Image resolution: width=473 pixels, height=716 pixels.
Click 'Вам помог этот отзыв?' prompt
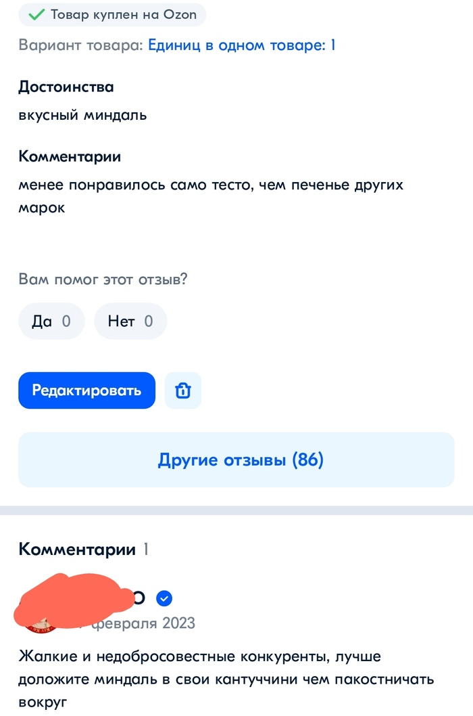[103, 279]
